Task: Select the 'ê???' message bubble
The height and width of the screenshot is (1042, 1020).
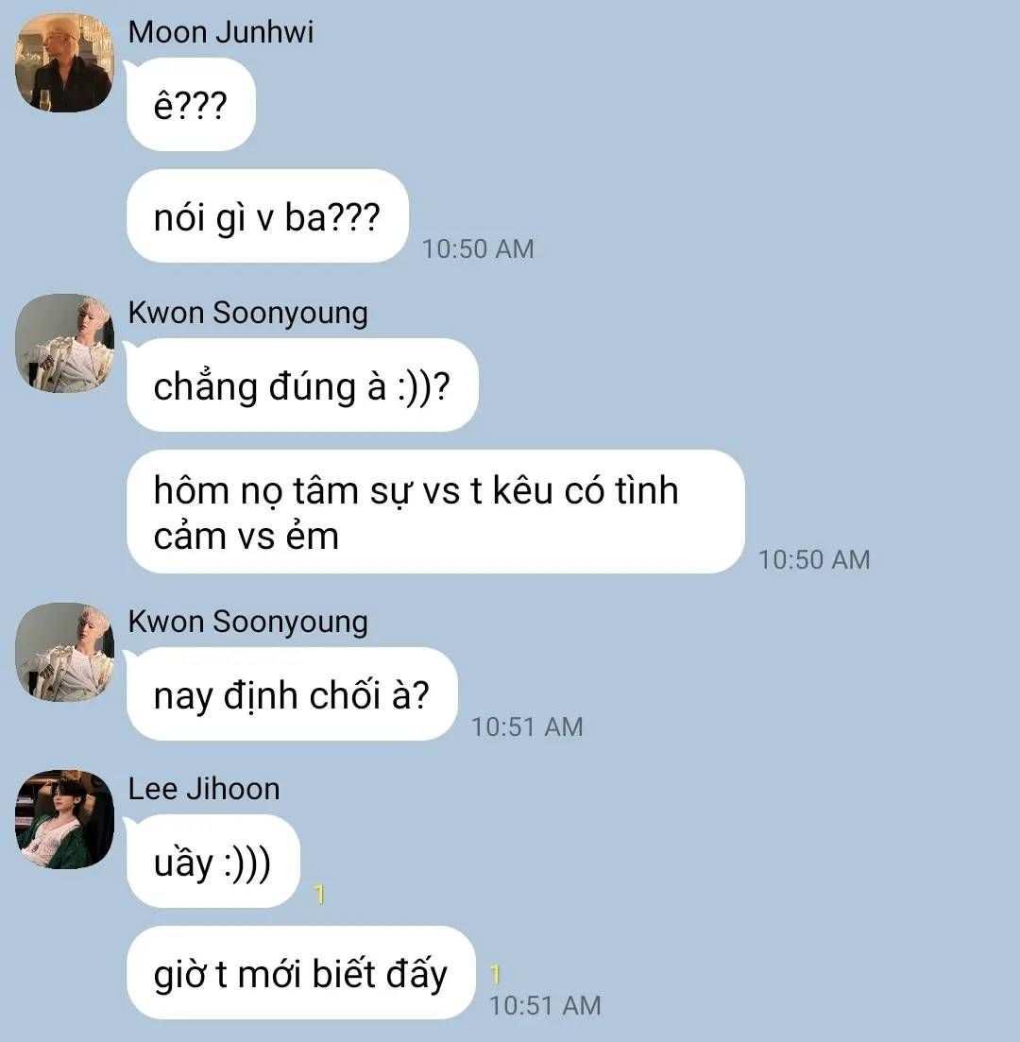Action: tap(191, 104)
